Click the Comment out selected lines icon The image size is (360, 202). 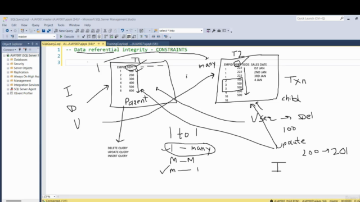coord(141,36)
